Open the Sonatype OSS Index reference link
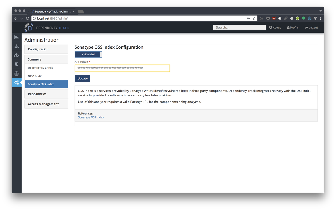 [91, 117]
